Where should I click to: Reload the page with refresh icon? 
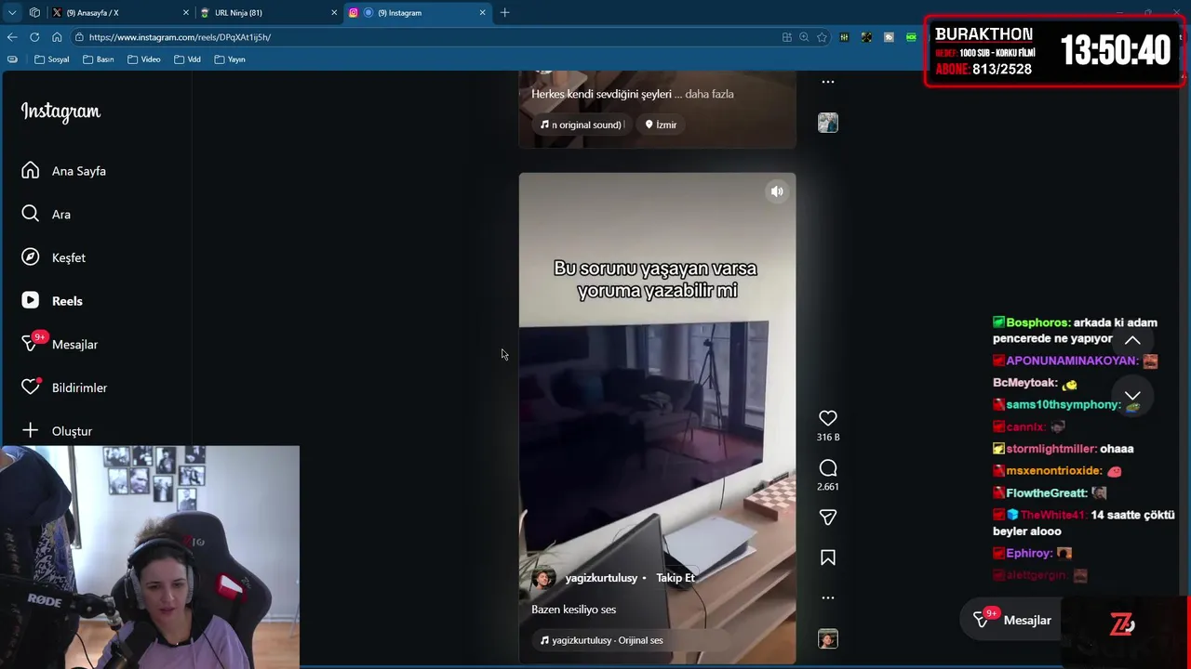tap(34, 37)
